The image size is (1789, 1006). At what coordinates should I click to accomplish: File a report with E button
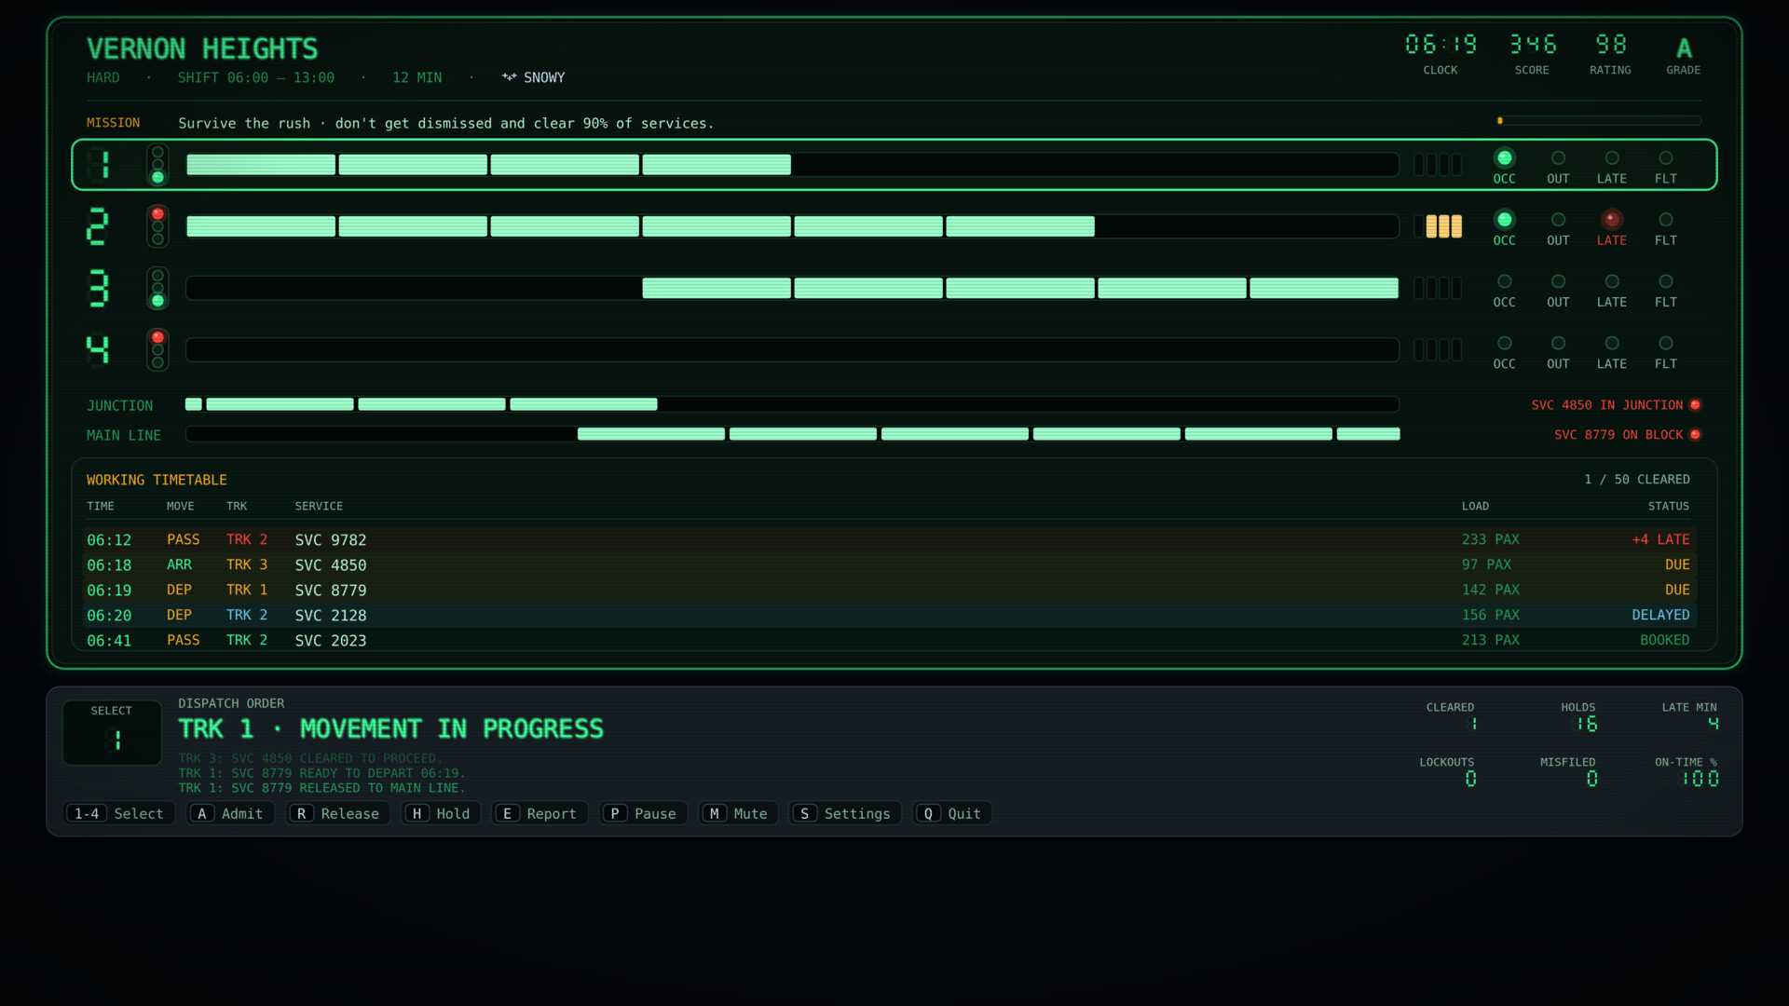(x=540, y=814)
